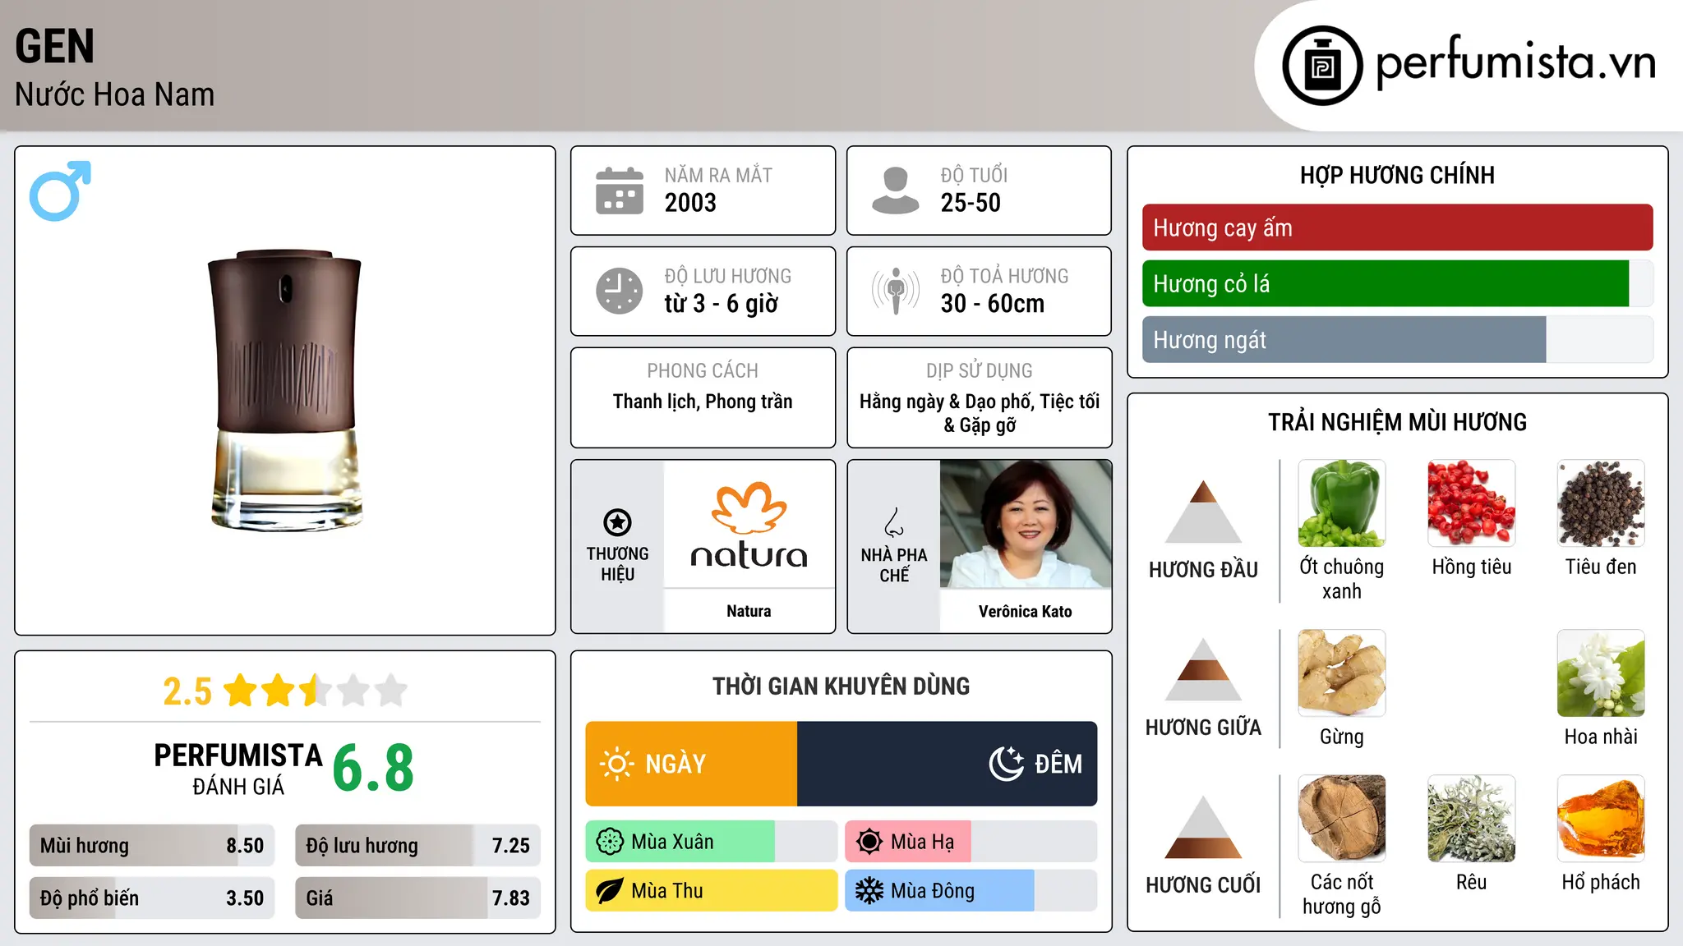Open the Rêu note image
The image size is (1683, 946).
coord(1472,819)
